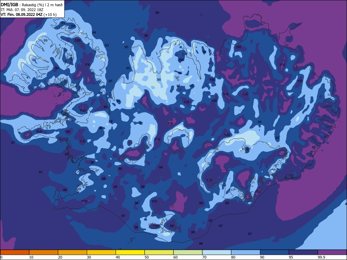Click the '92' humidity value on the map
Screen dimensions: 347x260
point(118,101)
